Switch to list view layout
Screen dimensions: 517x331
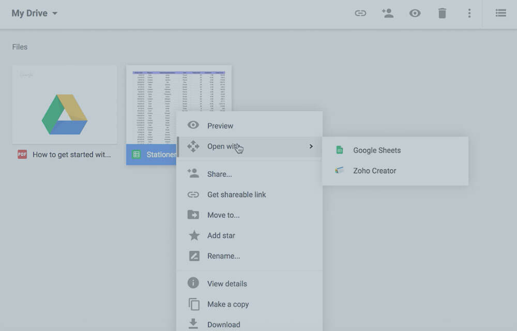click(500, 13)
